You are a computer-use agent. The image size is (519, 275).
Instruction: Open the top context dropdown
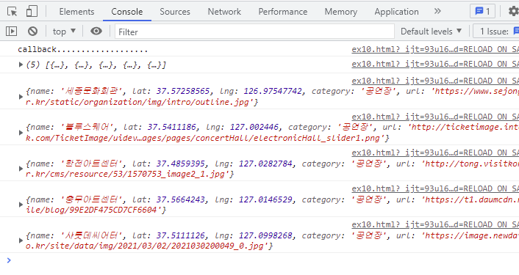click(x=64, y=32)
